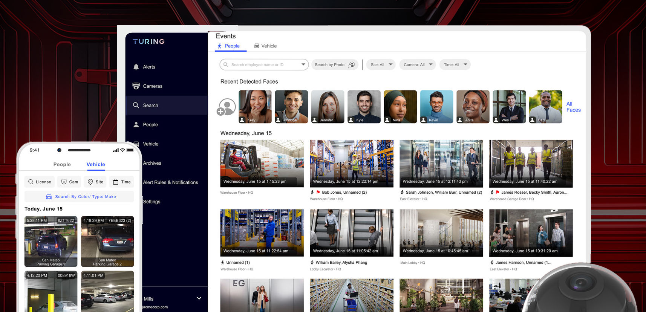Select Kyle's face thumbnail
This screenshot has height=312, width=646.
(364, 107)
